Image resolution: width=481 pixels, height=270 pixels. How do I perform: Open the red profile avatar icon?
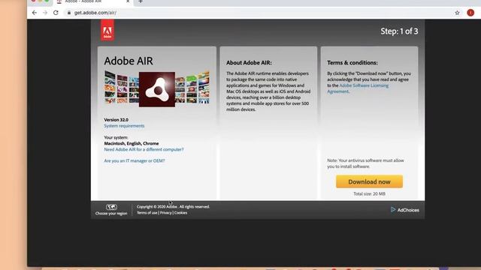tap(470, 13)
